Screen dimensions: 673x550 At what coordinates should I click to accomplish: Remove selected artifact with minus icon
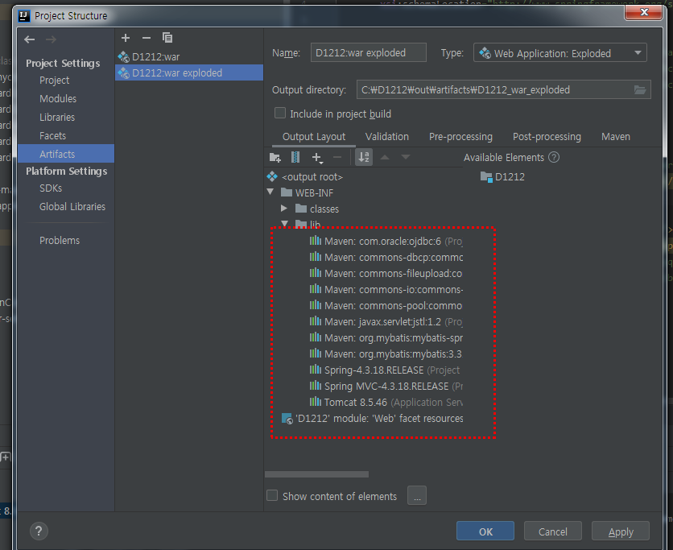(147, 38)
